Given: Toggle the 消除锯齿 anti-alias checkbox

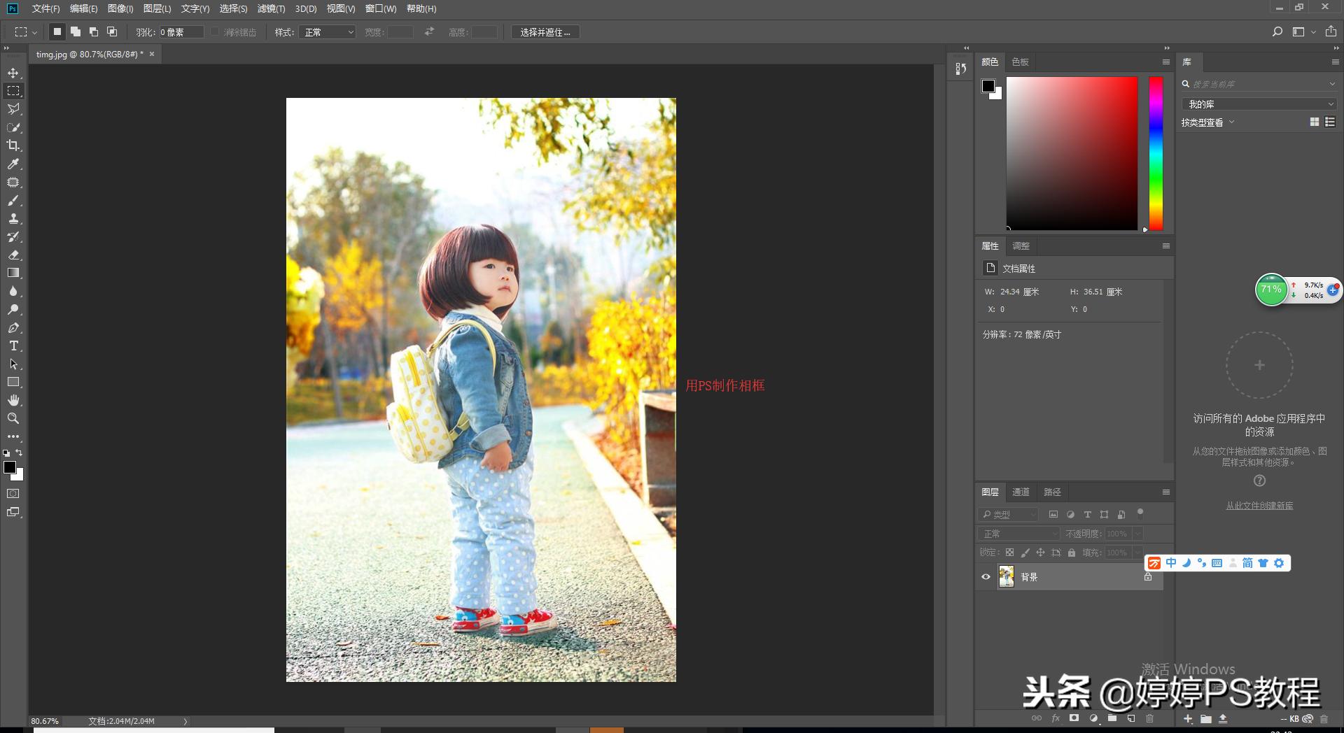Looking at the screenshot, I should point(215,32).
